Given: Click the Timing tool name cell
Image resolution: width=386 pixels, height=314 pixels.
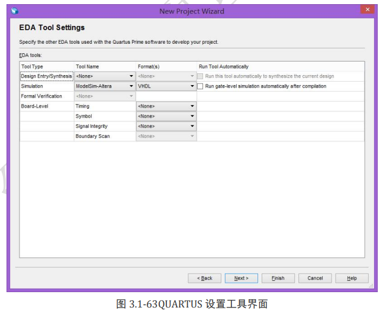Looking at the screenshot, I should click(105, 106).
